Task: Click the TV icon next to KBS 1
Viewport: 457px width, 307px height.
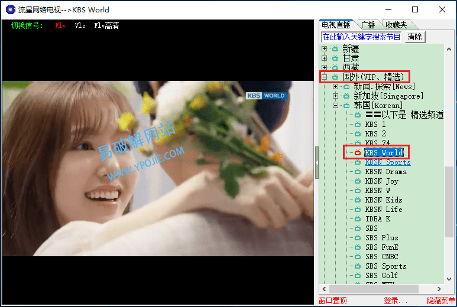Action: [x=358, y=125]
